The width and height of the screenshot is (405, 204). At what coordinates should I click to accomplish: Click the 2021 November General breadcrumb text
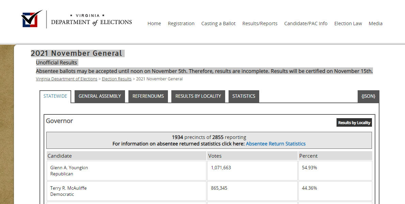[x=159, y=79]
